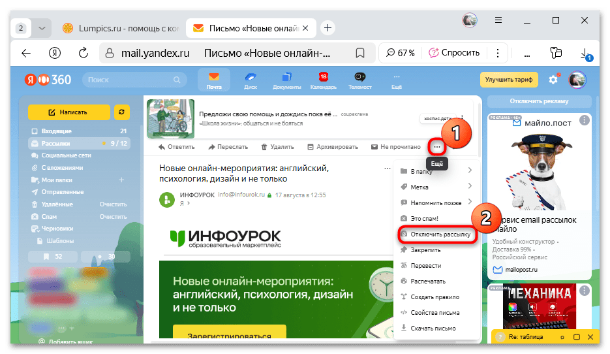Click Переслать button
The image size is (610, 354).
(228, 147)
